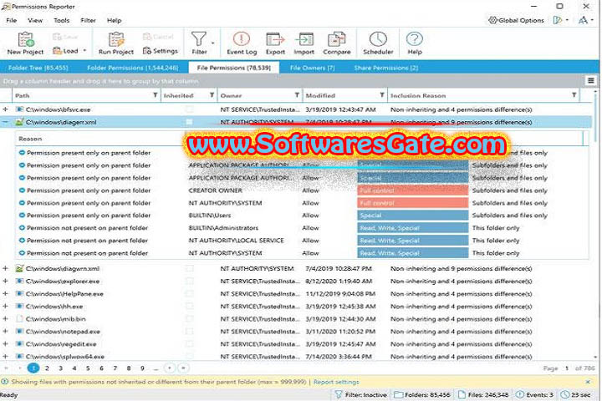Screen dimensions: 602x401
Task: Filter the Path column
Action: point(156,95)
